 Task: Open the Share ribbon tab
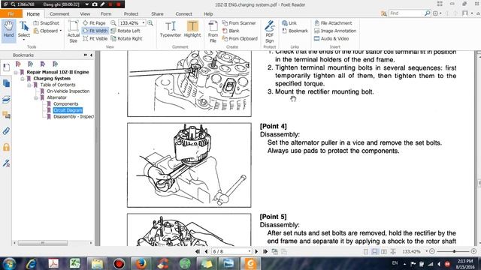pyautogui.click(x=157, y=13)
